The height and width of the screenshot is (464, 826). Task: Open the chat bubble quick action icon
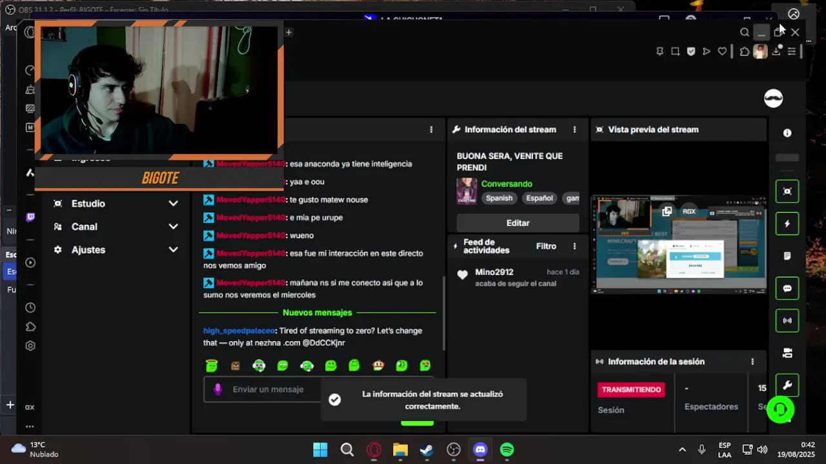click(787, 288)
